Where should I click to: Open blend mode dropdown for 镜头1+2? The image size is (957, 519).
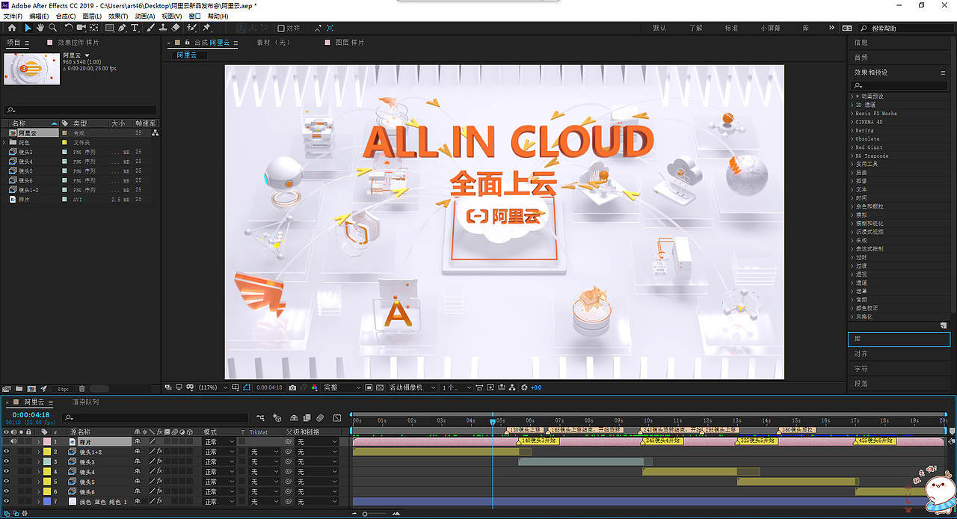click(220, 452)
